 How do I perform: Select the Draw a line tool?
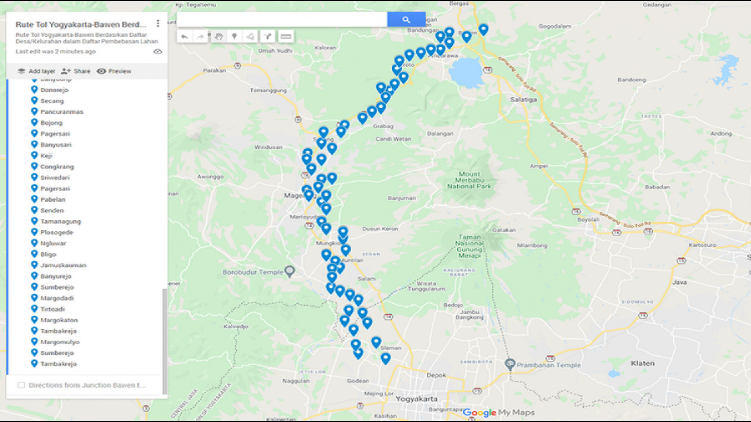pyautogui.click(x=251, y=37)
